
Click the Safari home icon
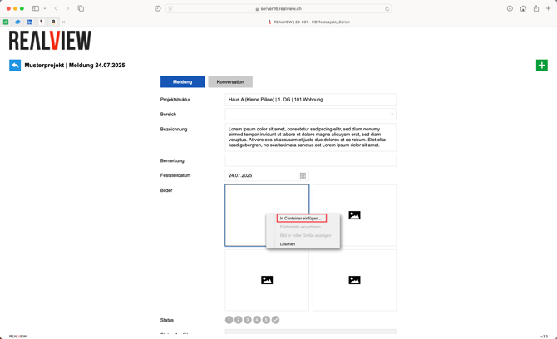click(x=523, y=8)
